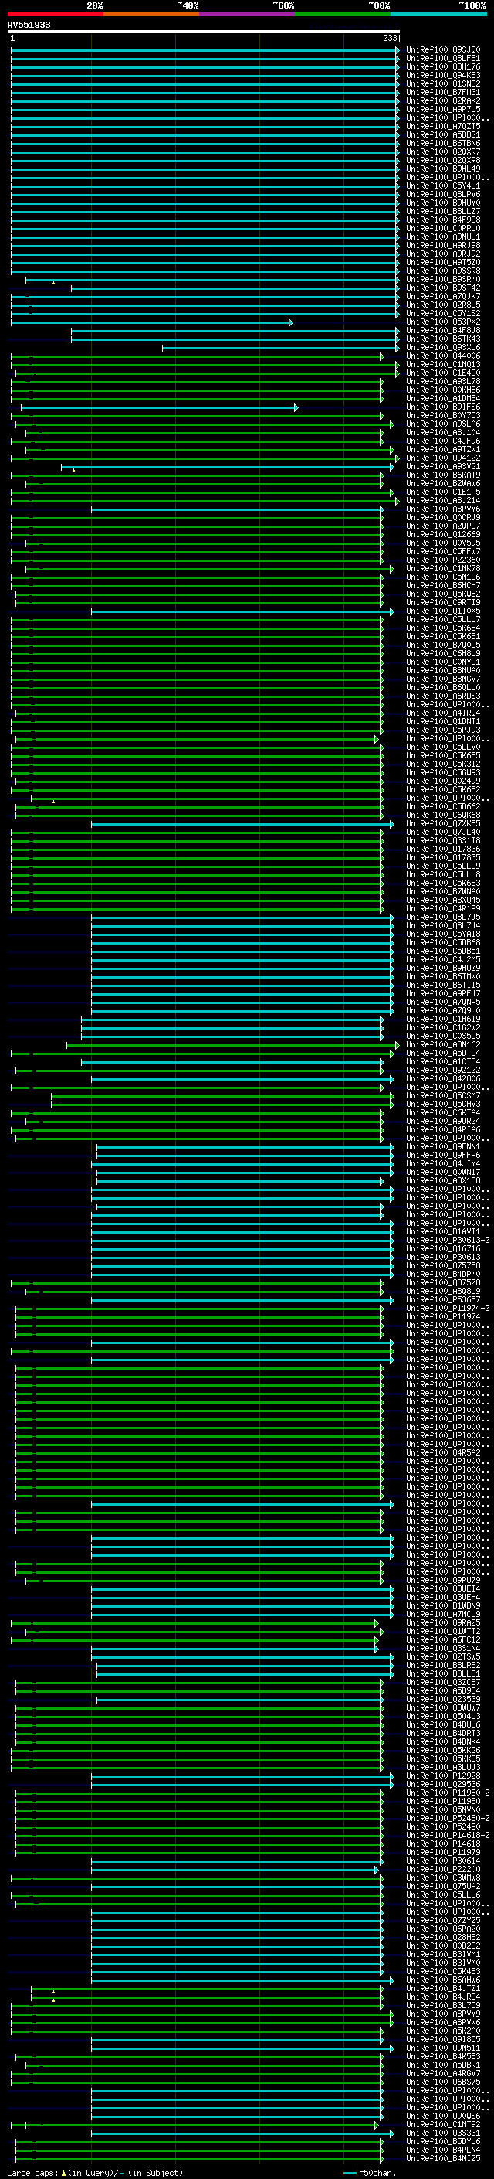Open hit UniRef100_Q1SN32
494x2179 pixels.
click(443, 83)
